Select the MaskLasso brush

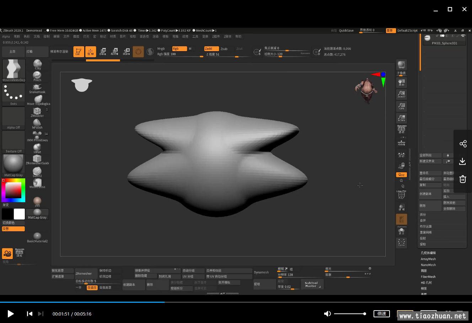point(37,183)
